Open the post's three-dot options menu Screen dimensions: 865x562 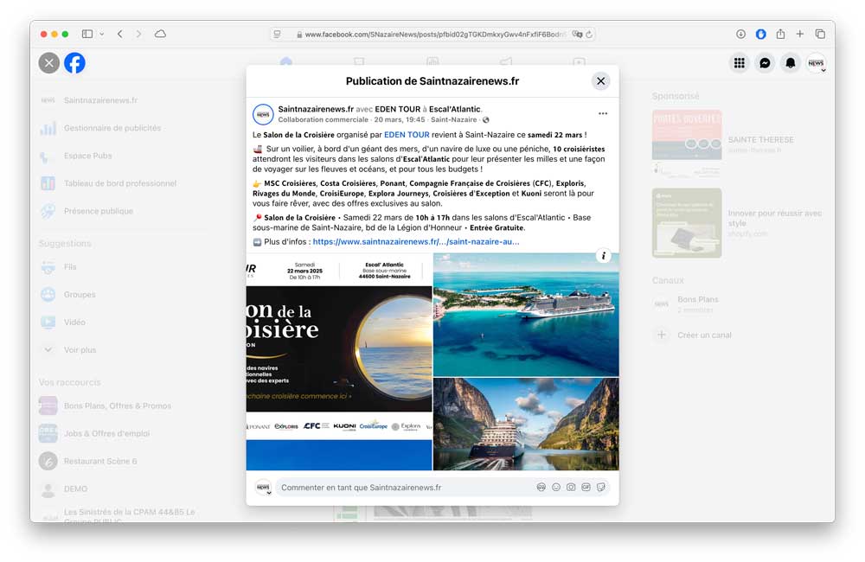[603, 113]
